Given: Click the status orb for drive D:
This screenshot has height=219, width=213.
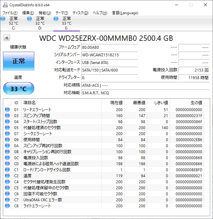Looking at the screenshot, I should click(29, 19).
